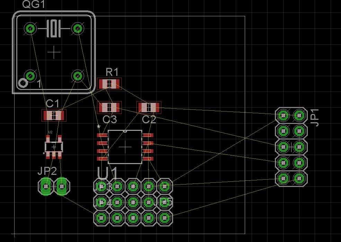Select the R1 label text
The width and height of the screenshot is (341, 242).
pyautogui.click(x=112, y=72)
